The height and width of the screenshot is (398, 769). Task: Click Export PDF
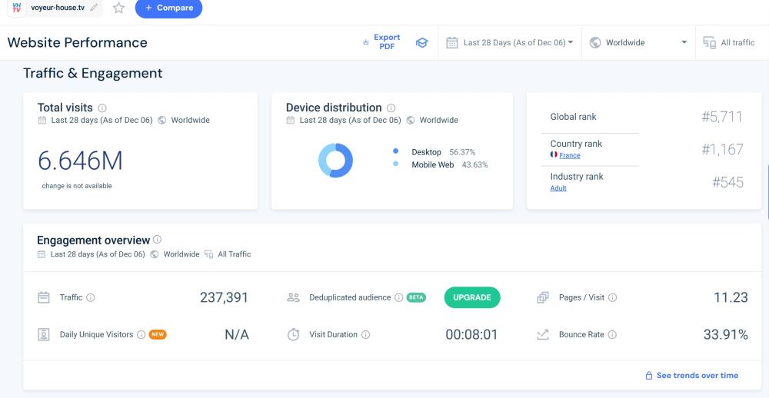(x=382, y=41)
